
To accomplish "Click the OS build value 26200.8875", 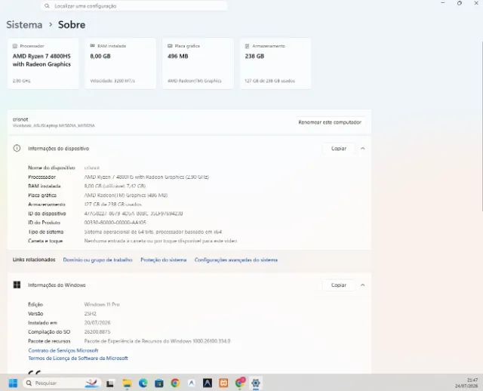I will click(97, 332).
